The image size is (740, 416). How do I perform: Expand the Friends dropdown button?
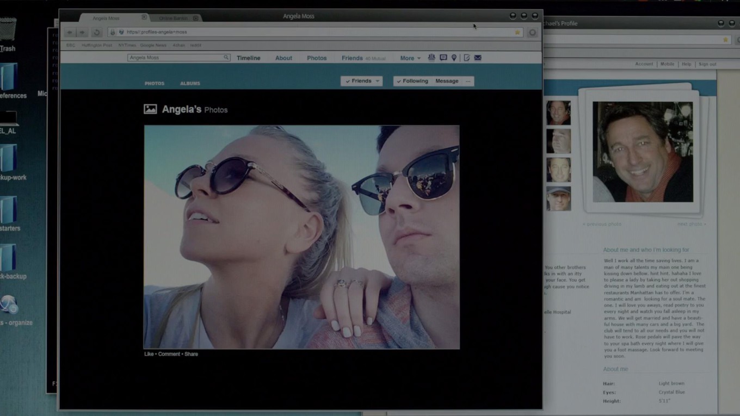(362, 81)
